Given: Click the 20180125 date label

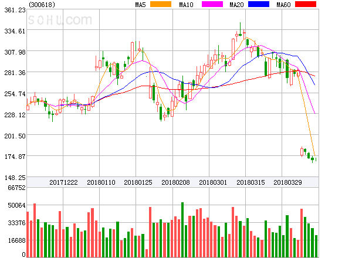Looking at the screenshot, I should tap(138, 182).
